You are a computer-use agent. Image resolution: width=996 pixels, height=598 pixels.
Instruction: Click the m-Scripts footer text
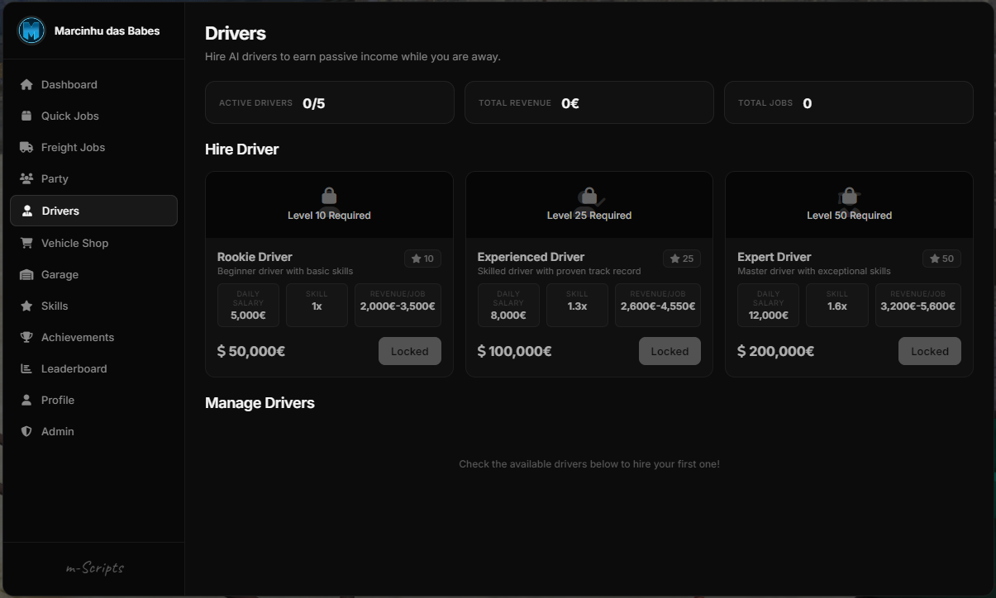pyautogui.click(x=95, y=568)
